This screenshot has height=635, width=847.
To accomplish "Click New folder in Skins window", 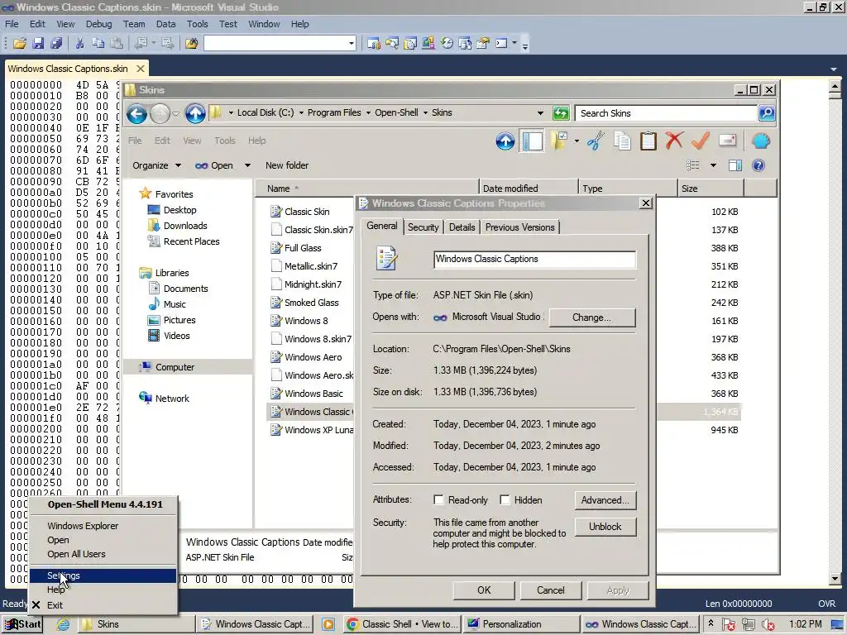I will pos(287,165).
